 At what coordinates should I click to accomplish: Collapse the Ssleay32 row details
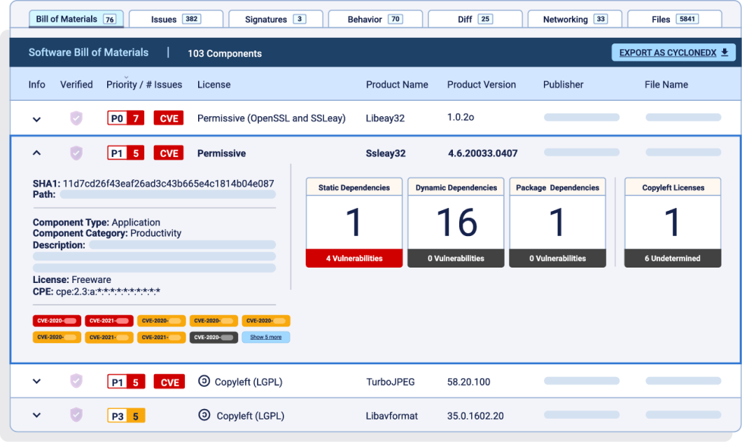[x=36, y=153]
